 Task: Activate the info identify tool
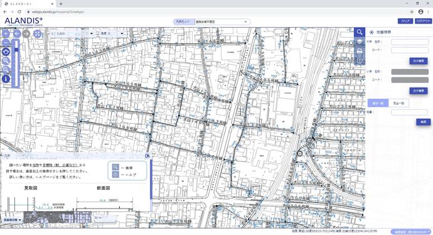click(6, 79)
